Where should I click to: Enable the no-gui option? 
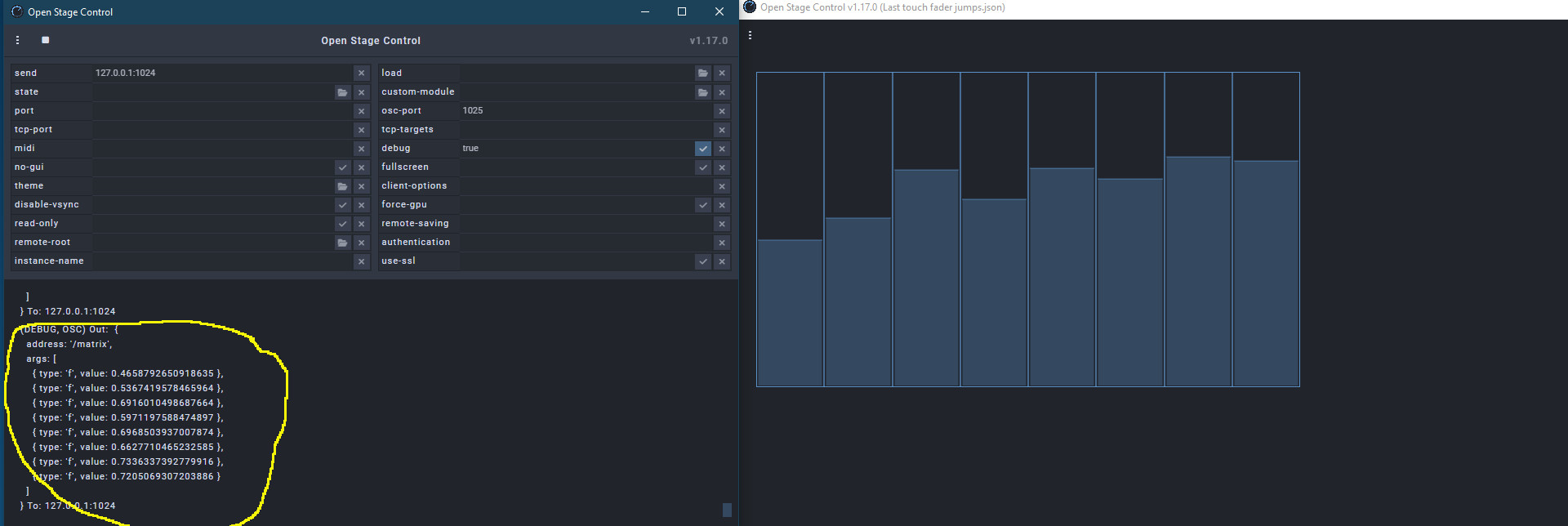click(x=342, y=167)
